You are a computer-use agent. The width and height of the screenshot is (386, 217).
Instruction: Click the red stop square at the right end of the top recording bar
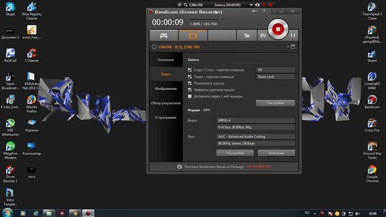(270, 5)
